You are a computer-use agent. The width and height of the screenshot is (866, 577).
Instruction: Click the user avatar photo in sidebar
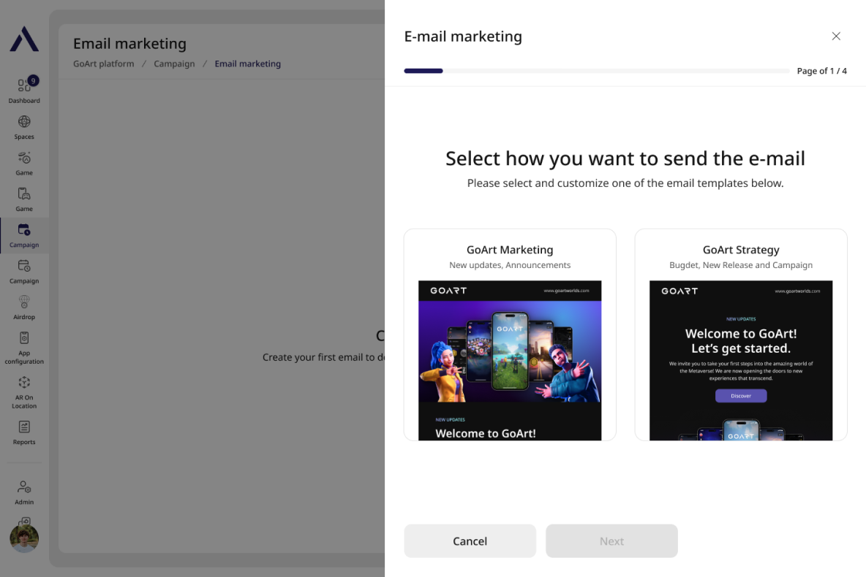tap(23, 538)
